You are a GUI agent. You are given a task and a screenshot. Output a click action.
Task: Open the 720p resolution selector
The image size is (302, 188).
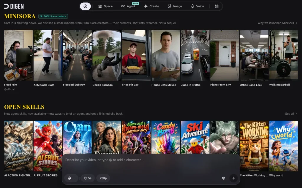coord(103,178)
